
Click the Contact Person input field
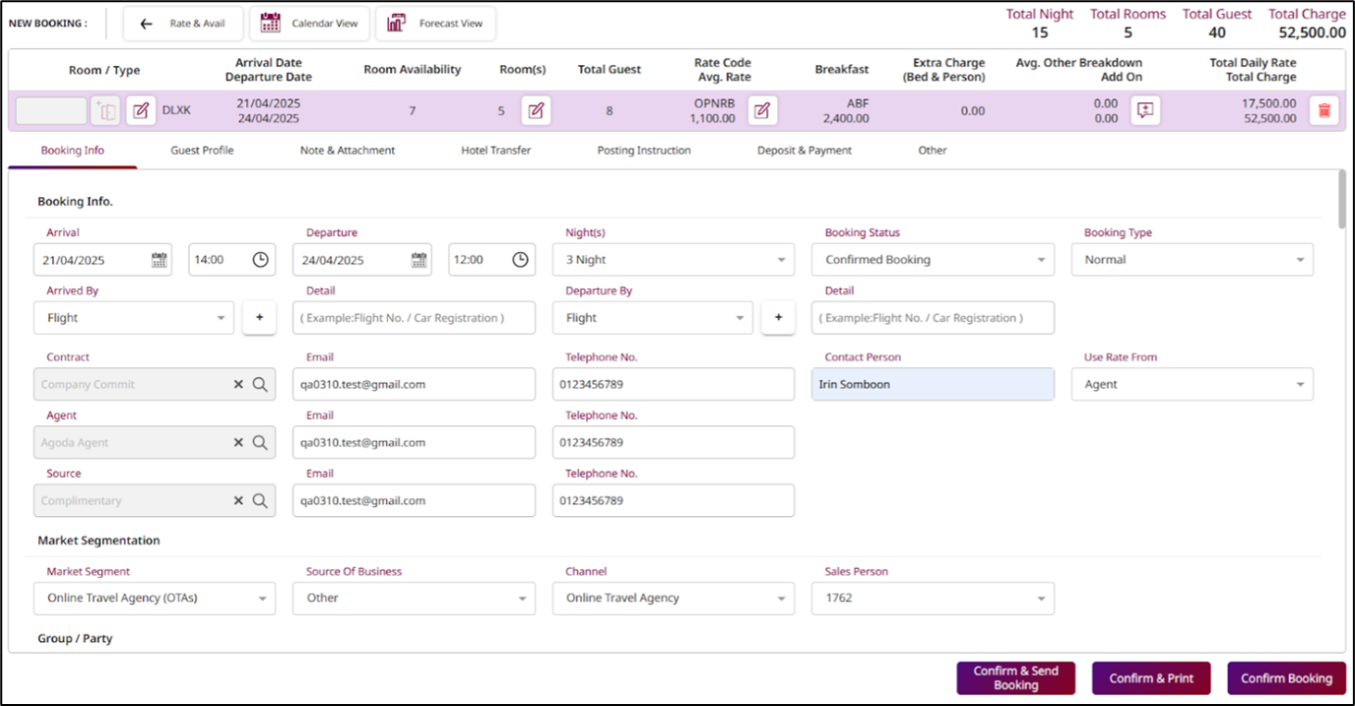tap(932, 385)
